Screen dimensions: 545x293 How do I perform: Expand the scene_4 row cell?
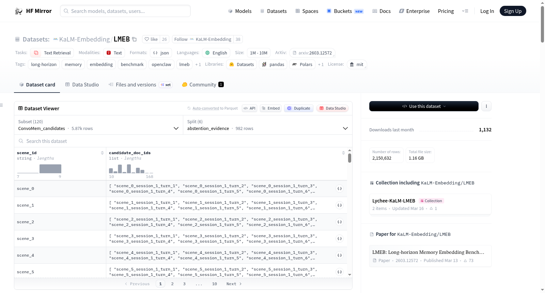click(x=340, y=255)
